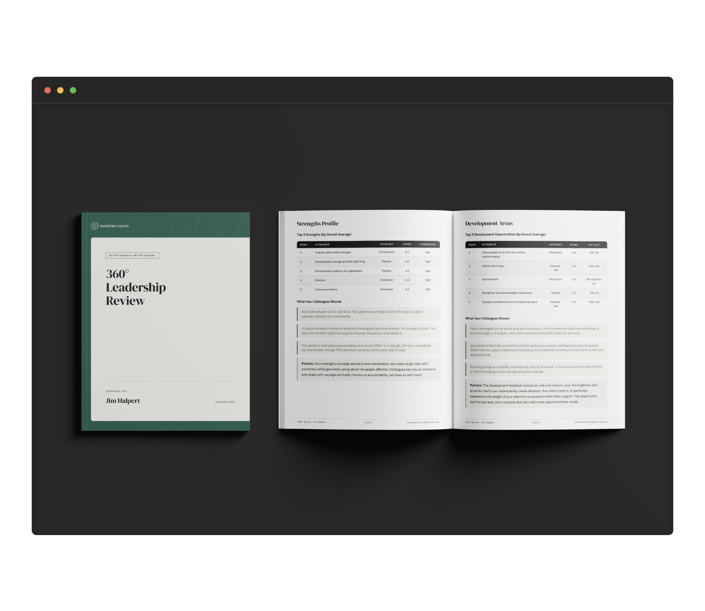Click the '4 of 12' page number
The height and width of the screenshot is (611, 705).
click(x=368, y=422)
